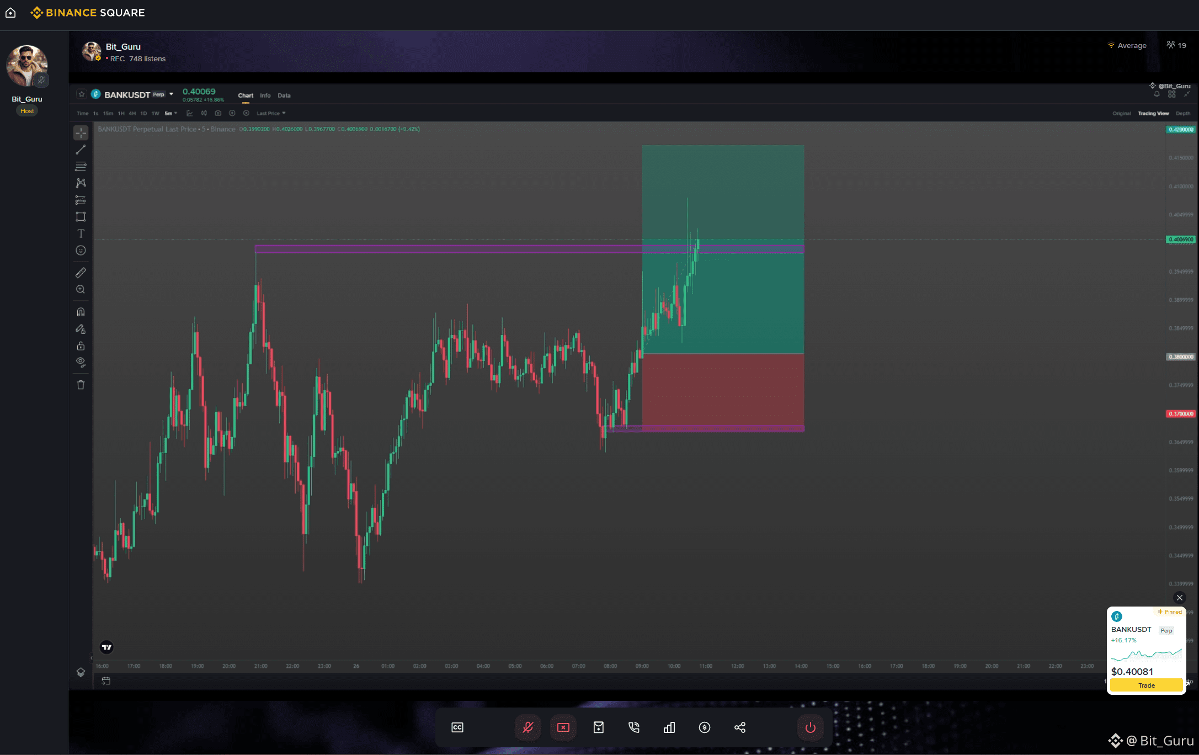This screenshot has width=1199, height=755.
Task: Expand the 5m interval dropdown
Action: pos(170,114)
